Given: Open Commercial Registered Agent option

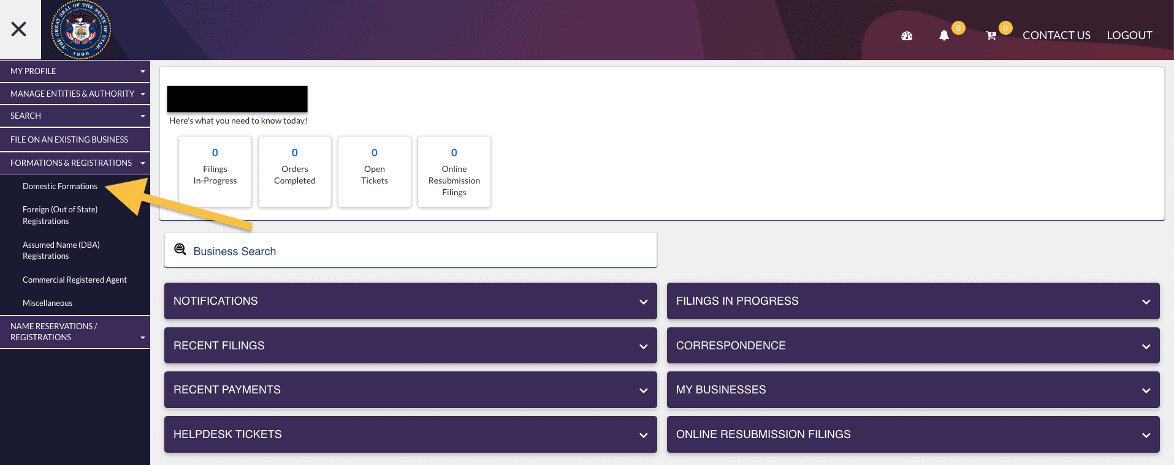Looking at the screenshot, I should click(x=74, y=280).
